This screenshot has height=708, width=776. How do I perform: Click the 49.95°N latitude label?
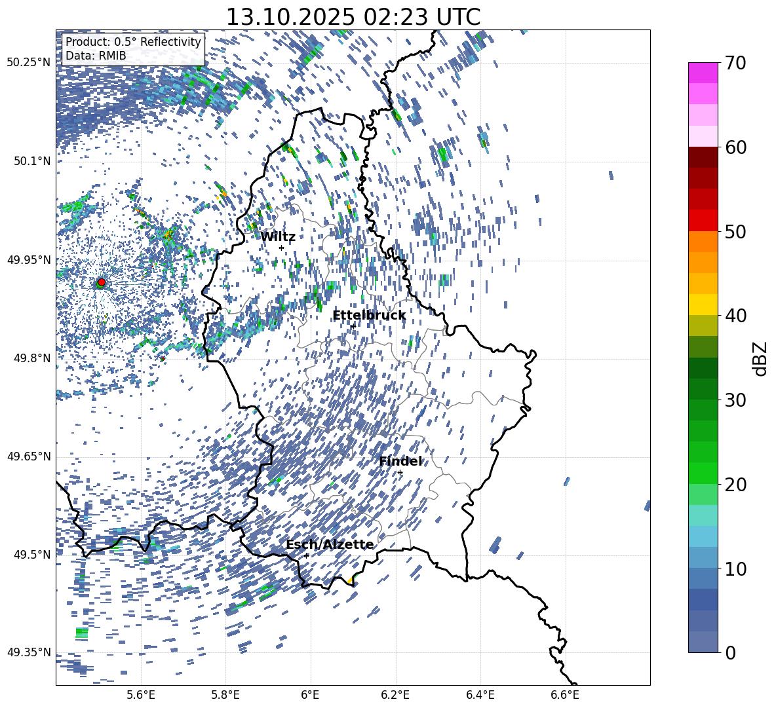click(29, 260)
